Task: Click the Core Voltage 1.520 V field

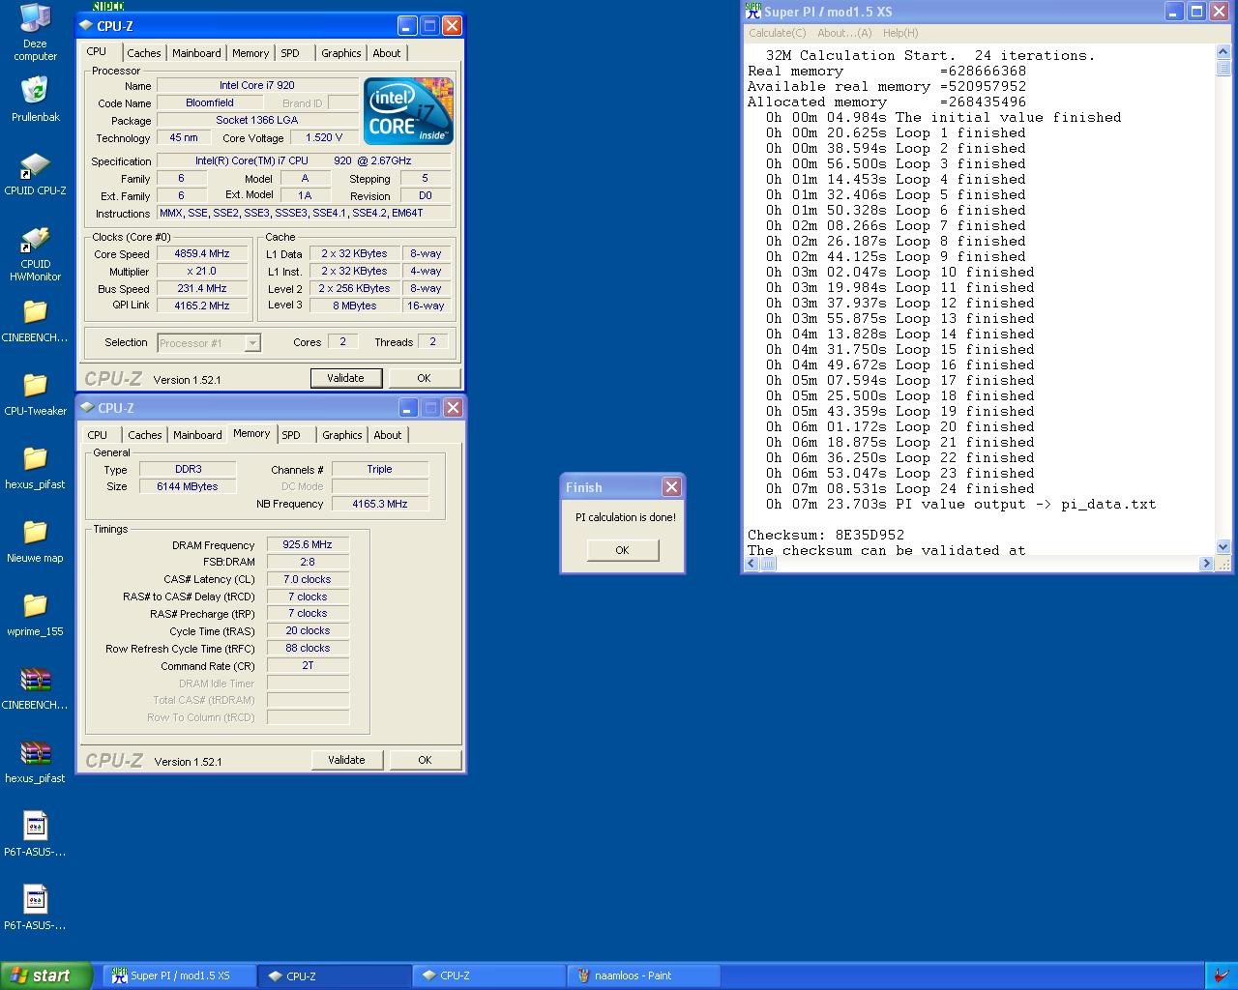Action: point(326,137)
